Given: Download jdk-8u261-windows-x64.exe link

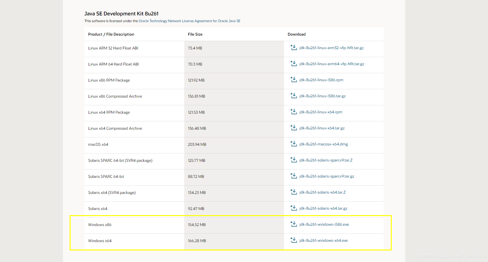Looking at the screenshot, I should 323,240.
